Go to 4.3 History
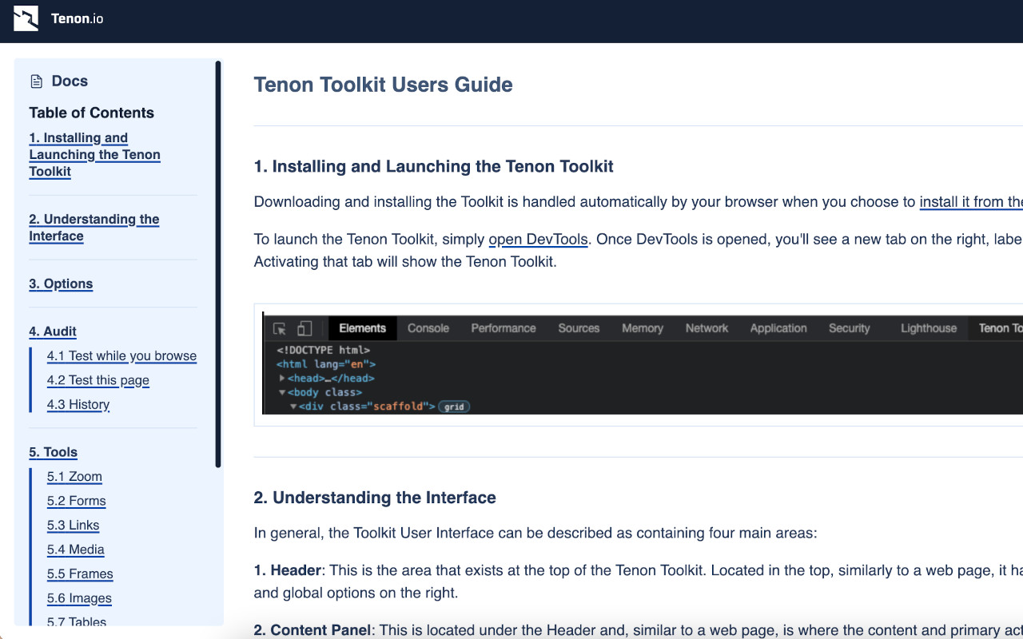 (x=78, y=404)
